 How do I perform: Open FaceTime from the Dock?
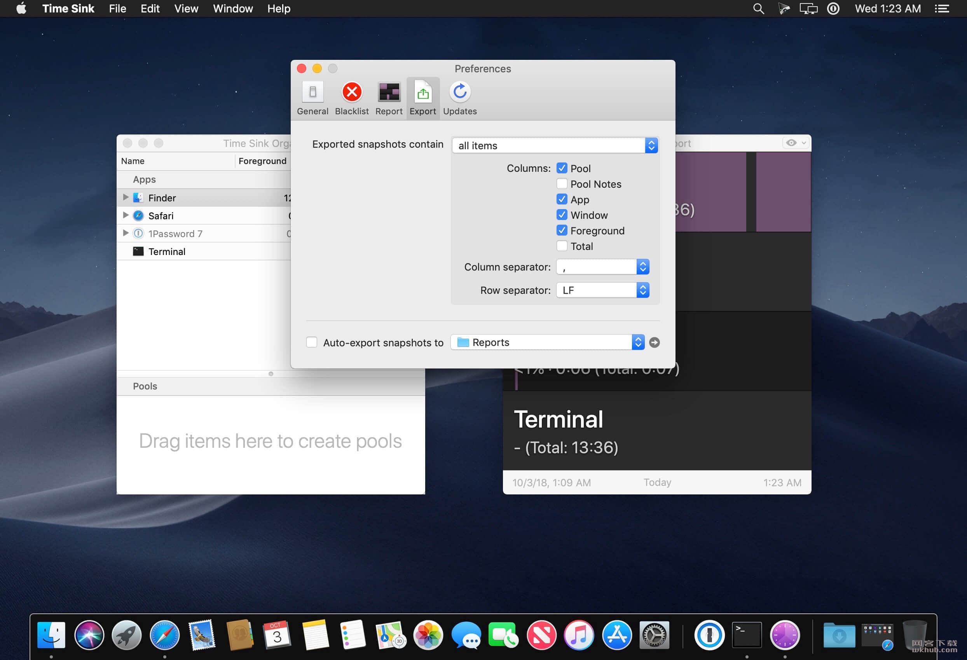coord(503,634)
